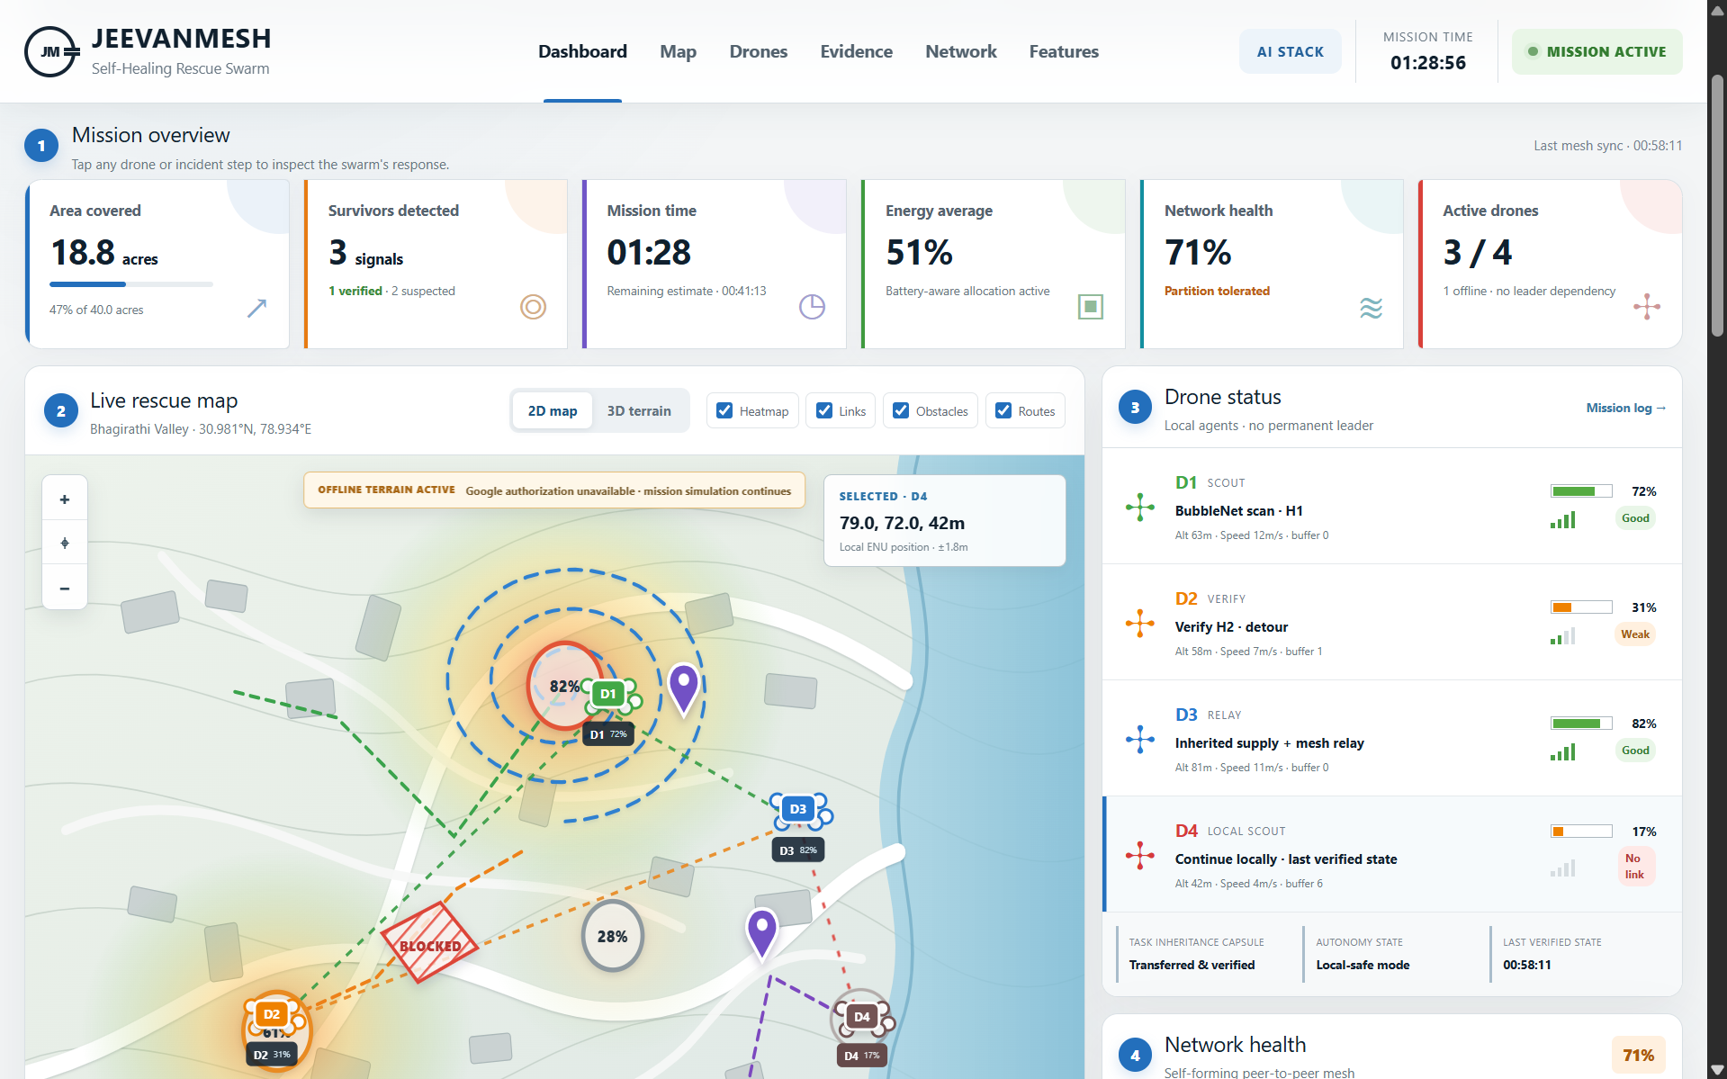Switch to 3D terrain view
1727x1079 pixels.
[639, 410]
